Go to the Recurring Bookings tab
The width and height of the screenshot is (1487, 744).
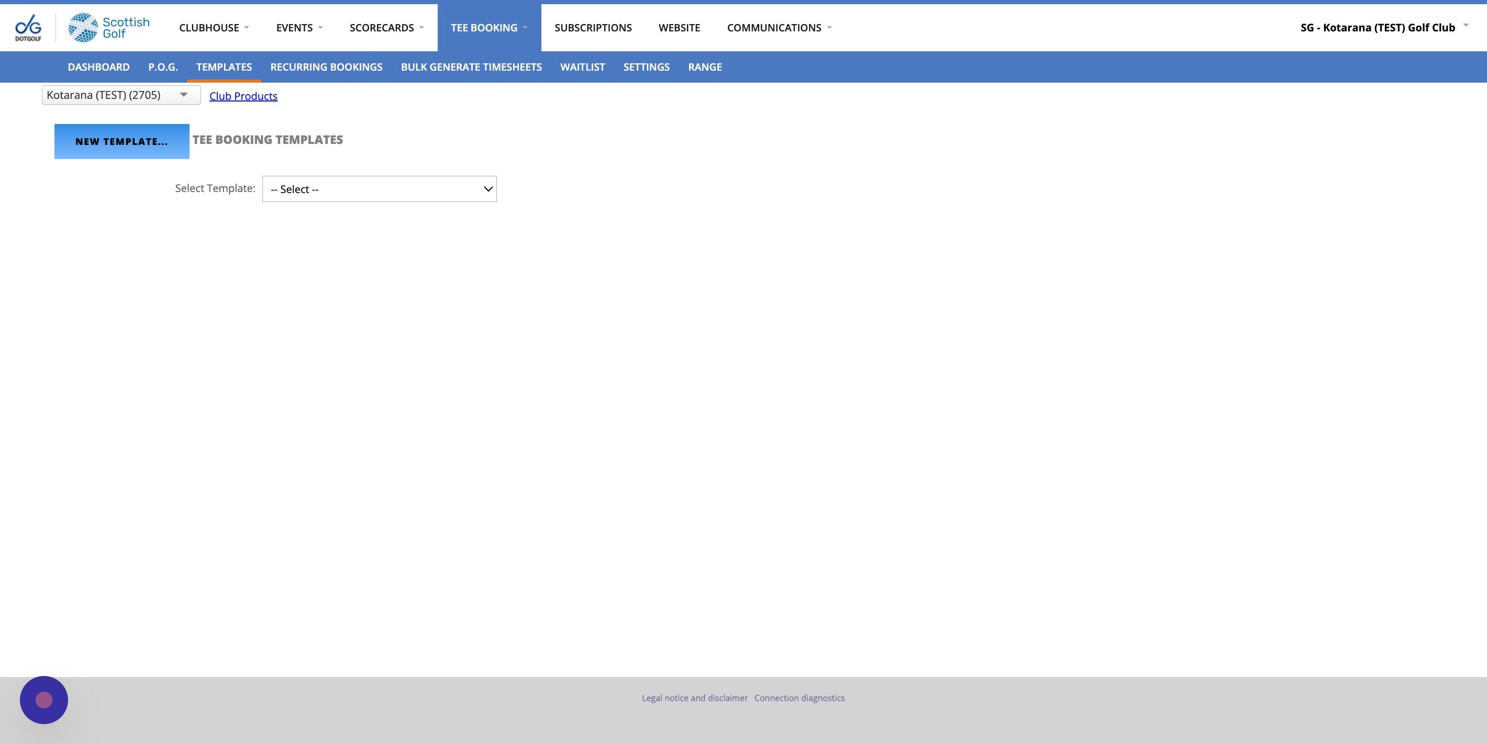coord(326,67)
